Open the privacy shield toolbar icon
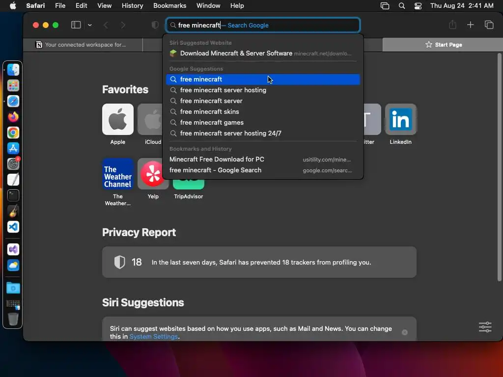 155,25
